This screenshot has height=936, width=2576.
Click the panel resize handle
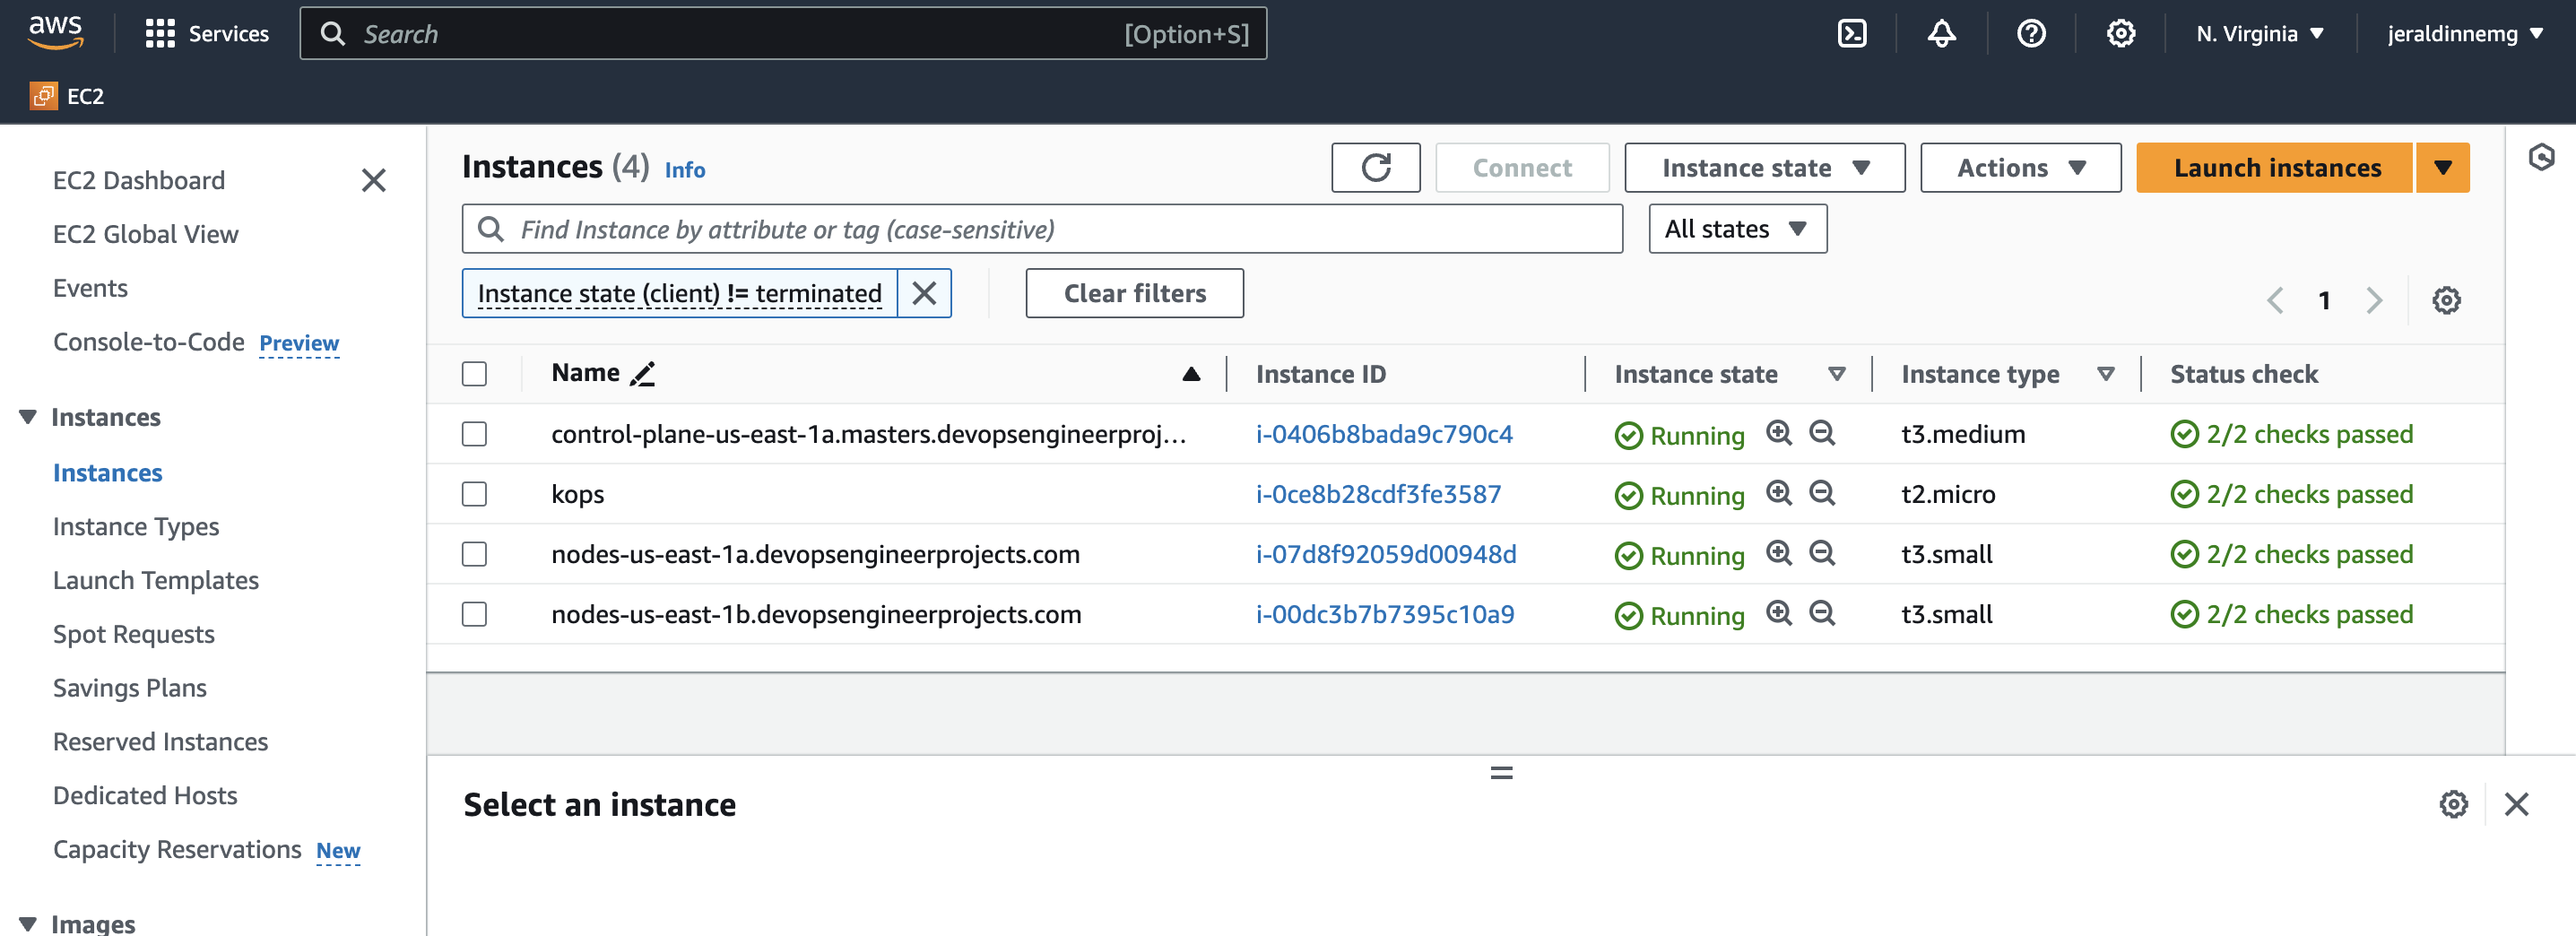tap(1501, 773)
